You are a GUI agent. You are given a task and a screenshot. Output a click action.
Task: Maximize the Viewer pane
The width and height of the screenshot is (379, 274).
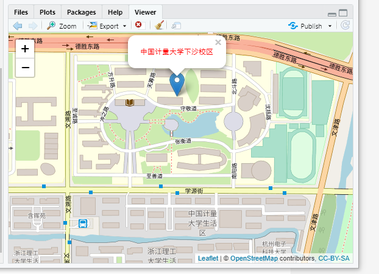click(x=343, y=13)
